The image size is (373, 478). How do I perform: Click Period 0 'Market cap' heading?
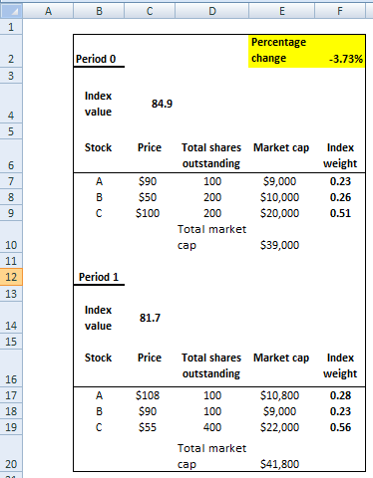(x=281, y=147)
